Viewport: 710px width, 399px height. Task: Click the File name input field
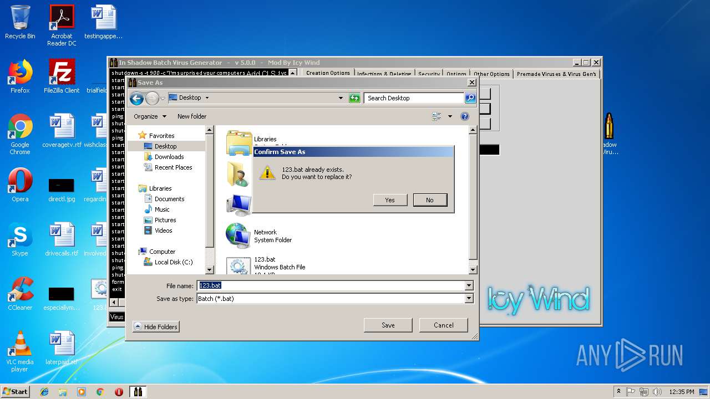[331, 285]
